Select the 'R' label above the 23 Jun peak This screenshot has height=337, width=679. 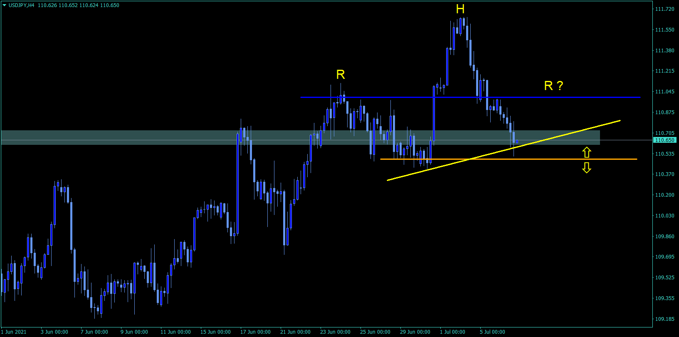pyautogui.click(x=341, y=75)
